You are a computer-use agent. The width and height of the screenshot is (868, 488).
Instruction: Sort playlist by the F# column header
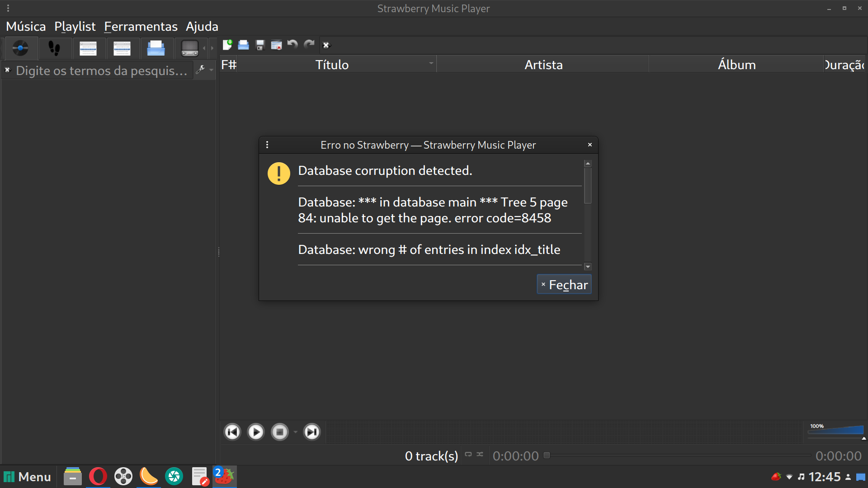[x=229, y=65]
